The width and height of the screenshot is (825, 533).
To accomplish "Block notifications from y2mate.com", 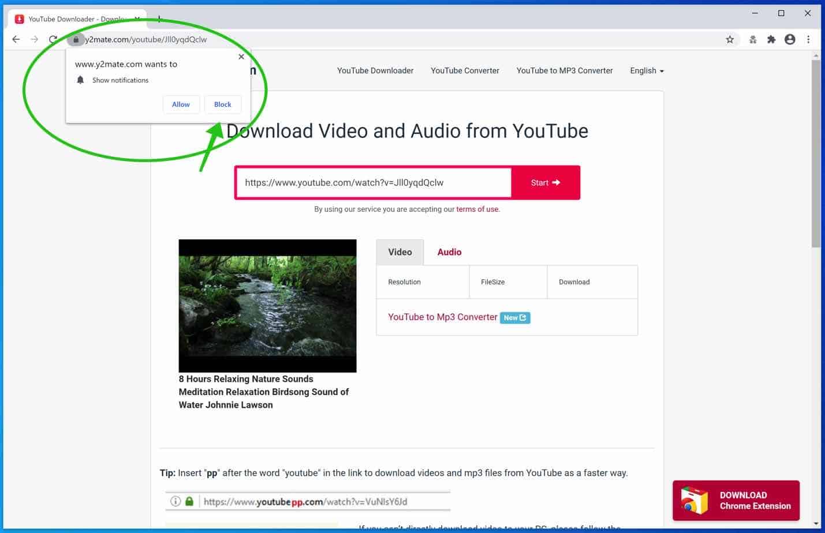I will (222, 104).
